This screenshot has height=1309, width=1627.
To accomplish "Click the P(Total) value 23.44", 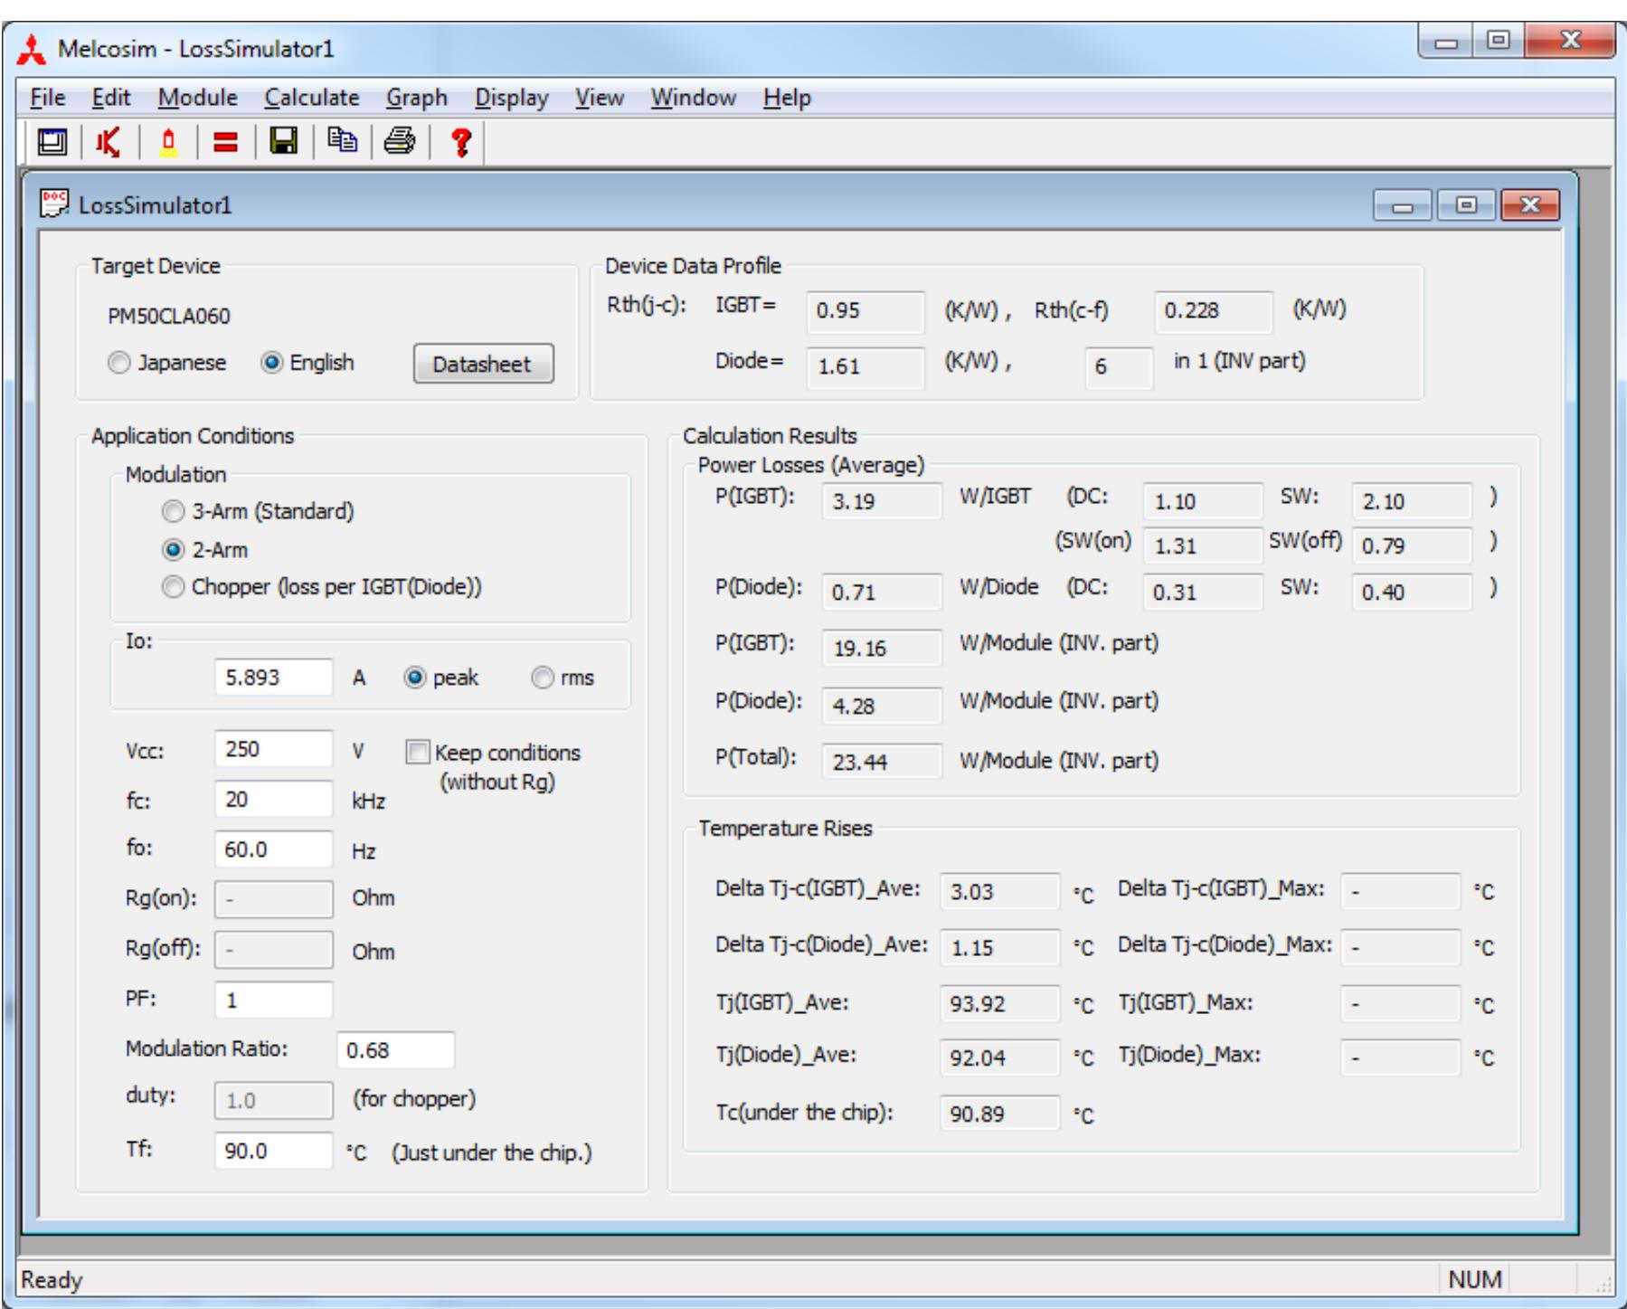I will pos(881,762).
